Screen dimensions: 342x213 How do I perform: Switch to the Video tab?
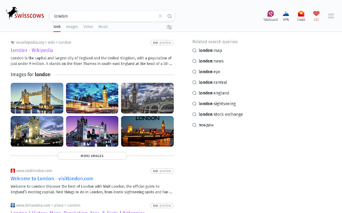pos(88,27)
